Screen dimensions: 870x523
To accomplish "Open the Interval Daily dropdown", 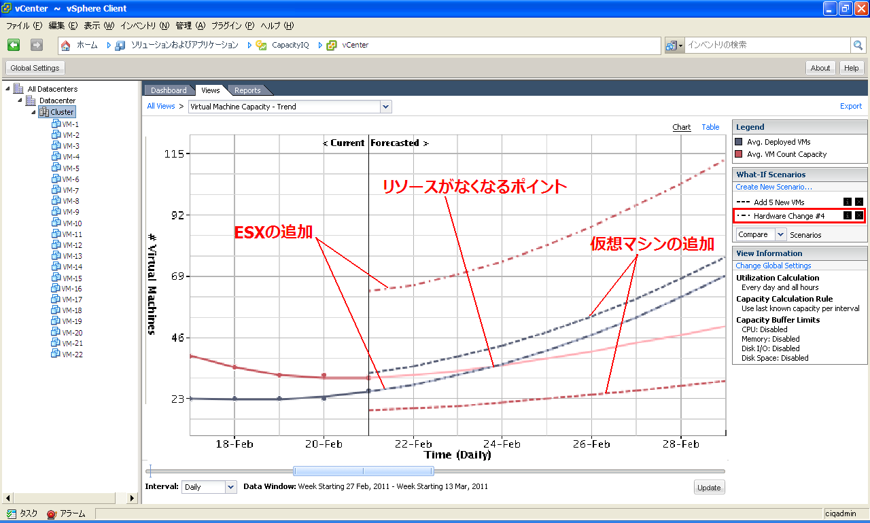I will [230, 487].
